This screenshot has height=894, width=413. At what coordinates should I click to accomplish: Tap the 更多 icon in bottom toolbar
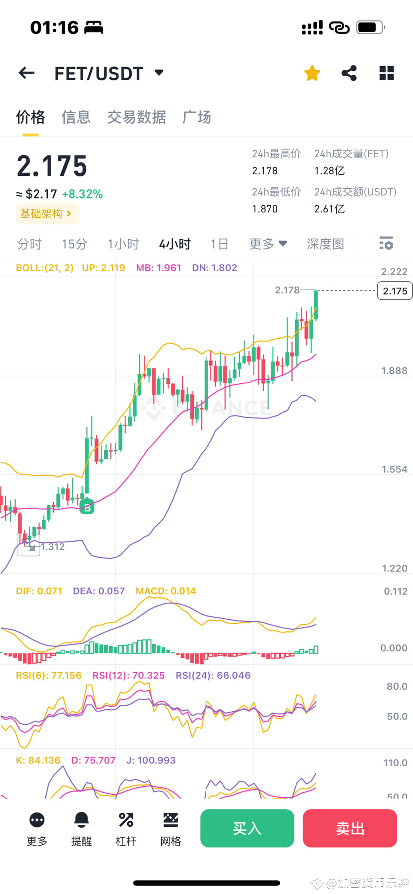(36, 827)
